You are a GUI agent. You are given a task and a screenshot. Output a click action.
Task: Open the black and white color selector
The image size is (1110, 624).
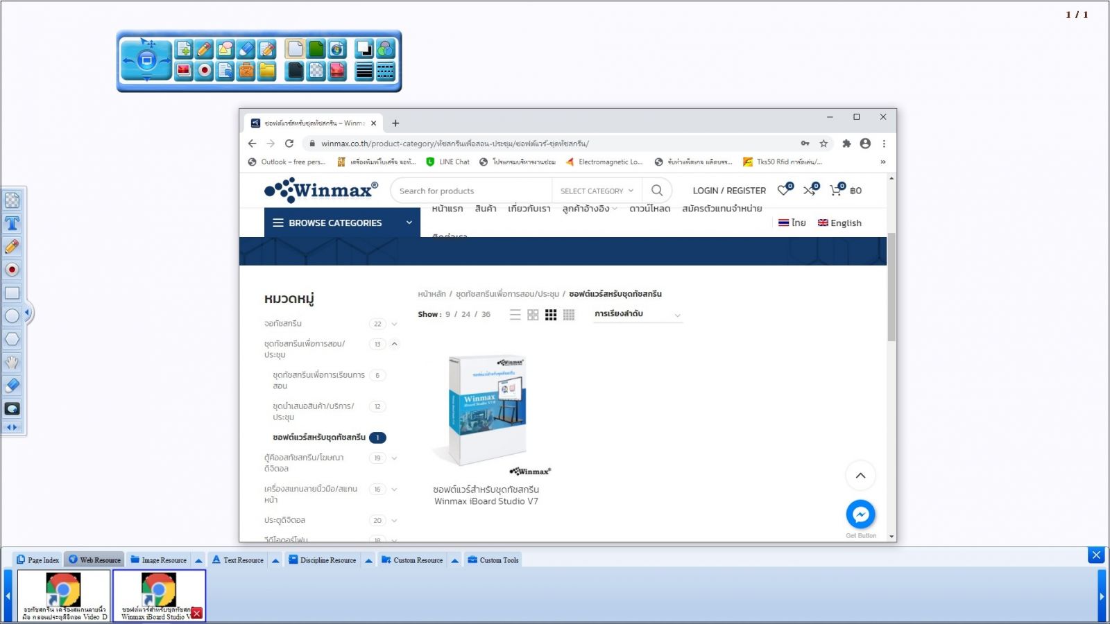tap(364, 49)
